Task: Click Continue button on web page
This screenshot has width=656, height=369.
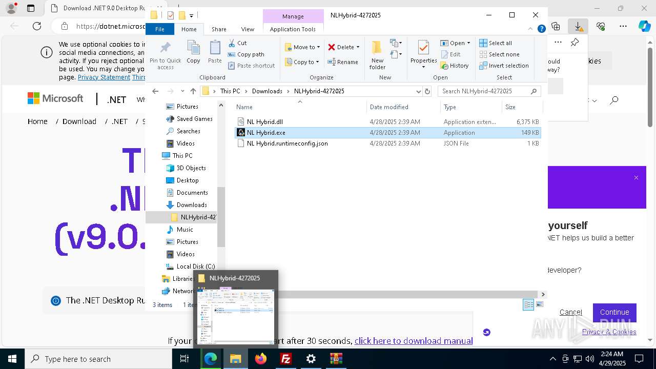Action: click(614, 312)
